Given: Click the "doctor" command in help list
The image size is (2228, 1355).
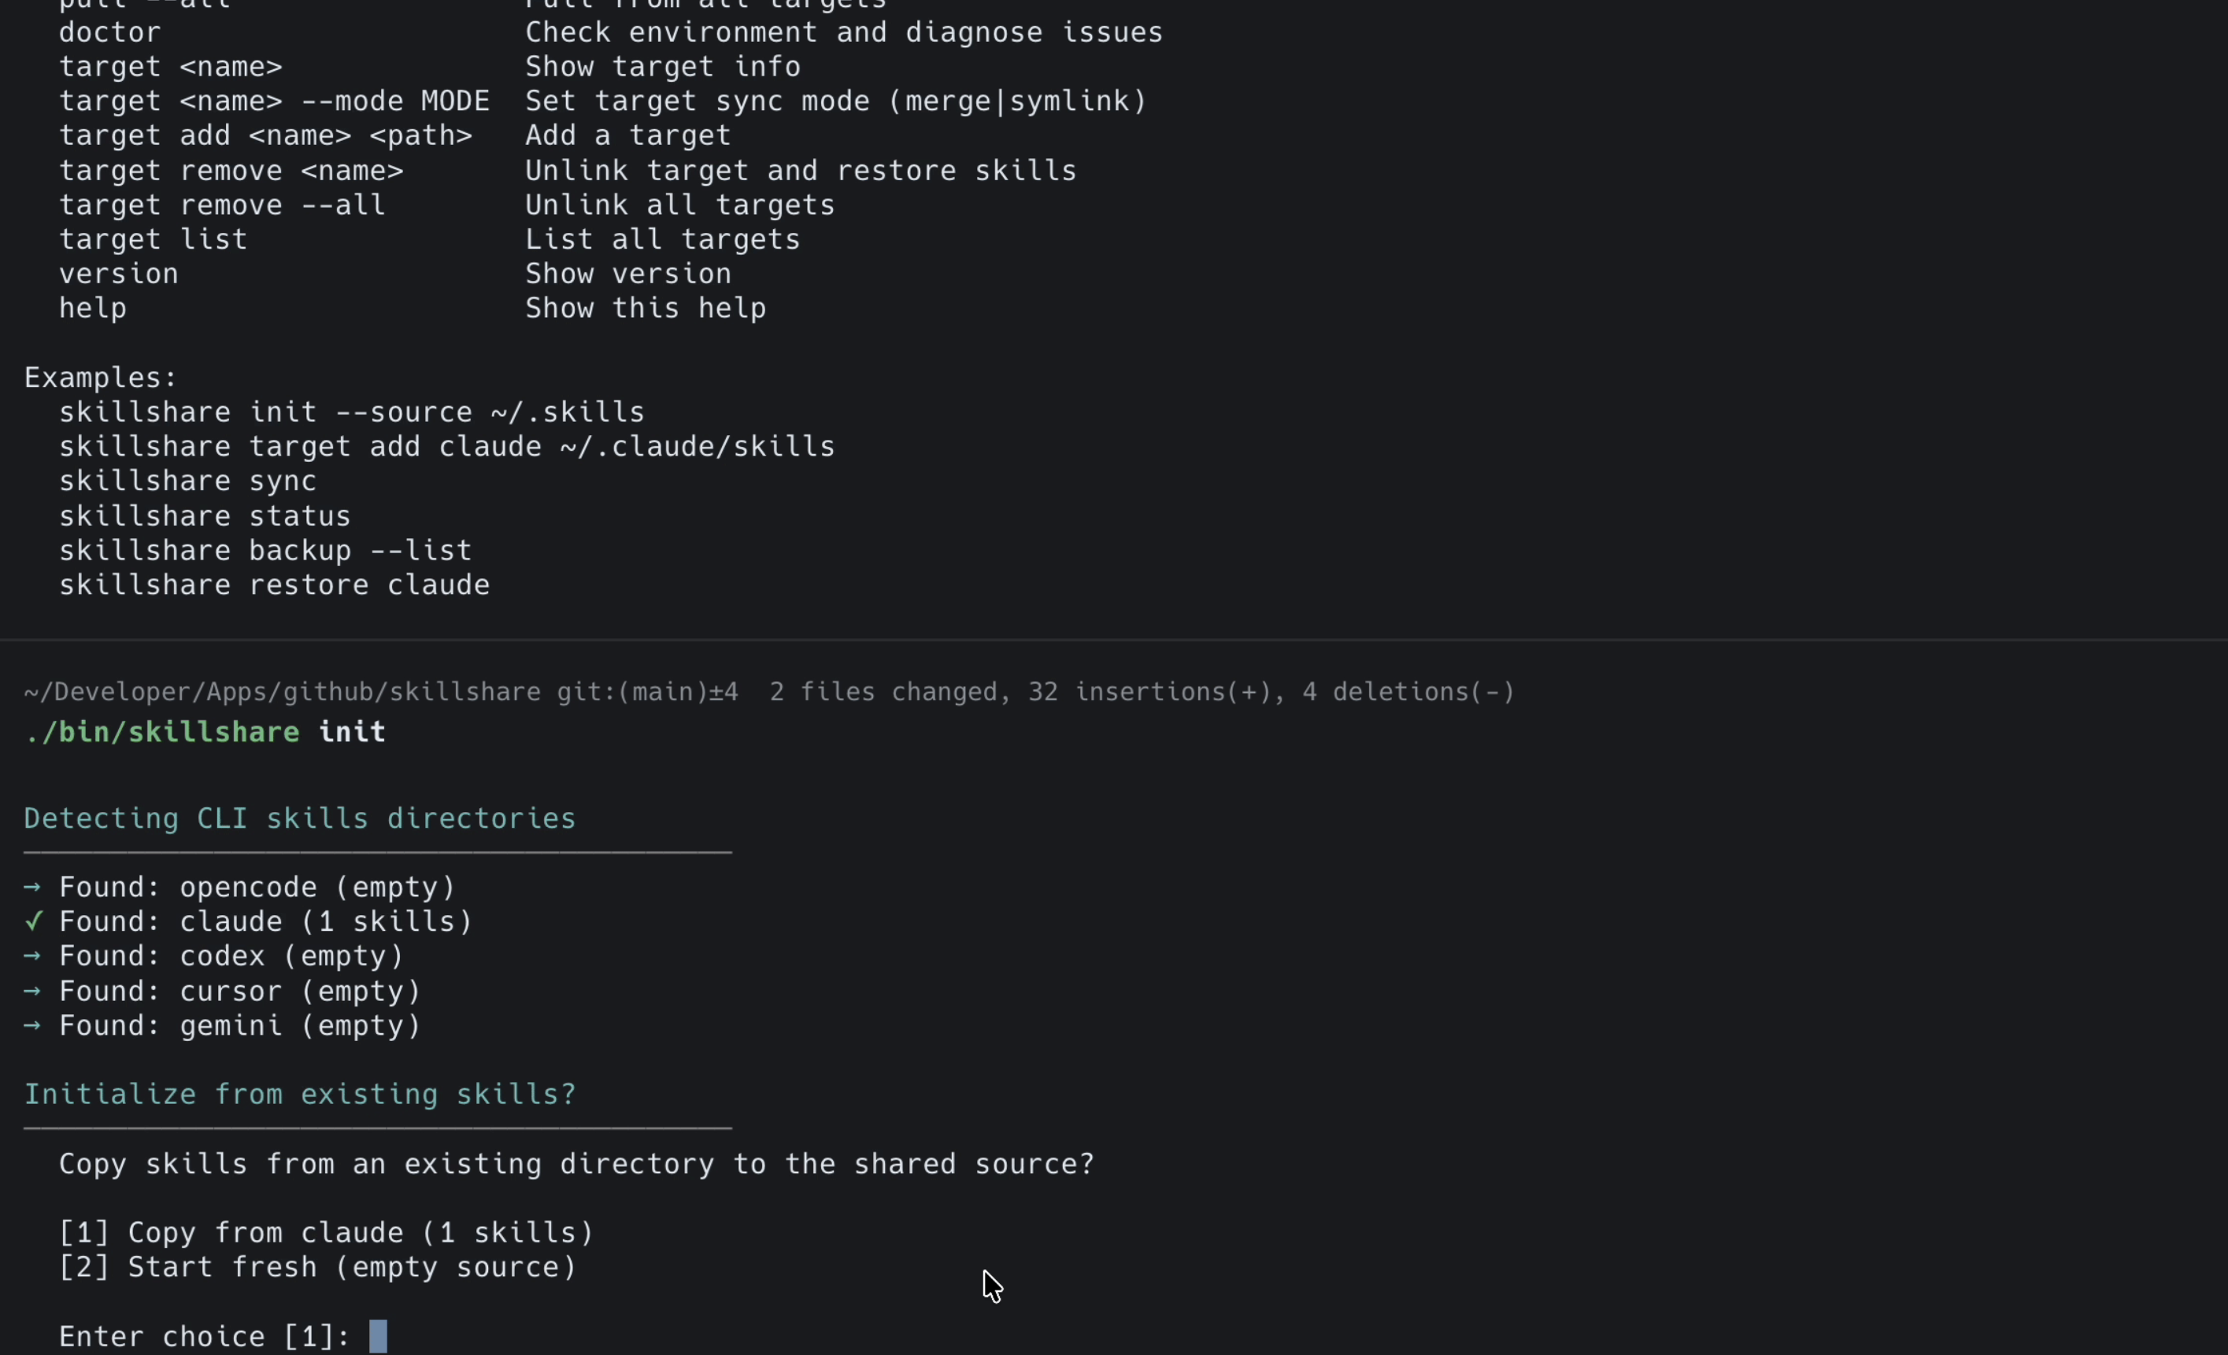Looking at the screenshot, I should [110, 32].
